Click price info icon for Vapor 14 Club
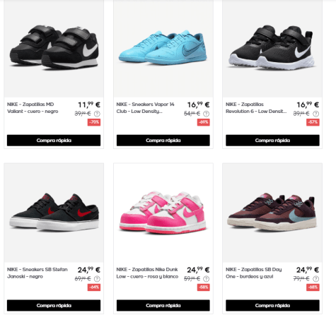This screenshot has width=336, height=315. click(207, 114)
